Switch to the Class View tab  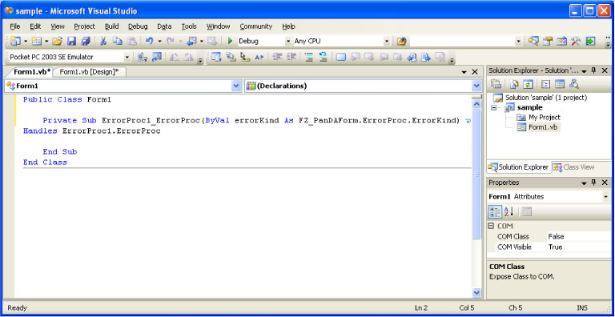pos(573,167)
